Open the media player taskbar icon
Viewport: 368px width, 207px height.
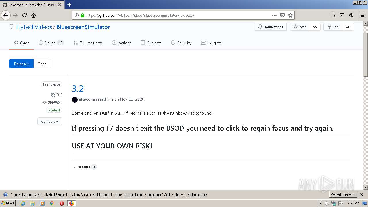coord(42,203)
